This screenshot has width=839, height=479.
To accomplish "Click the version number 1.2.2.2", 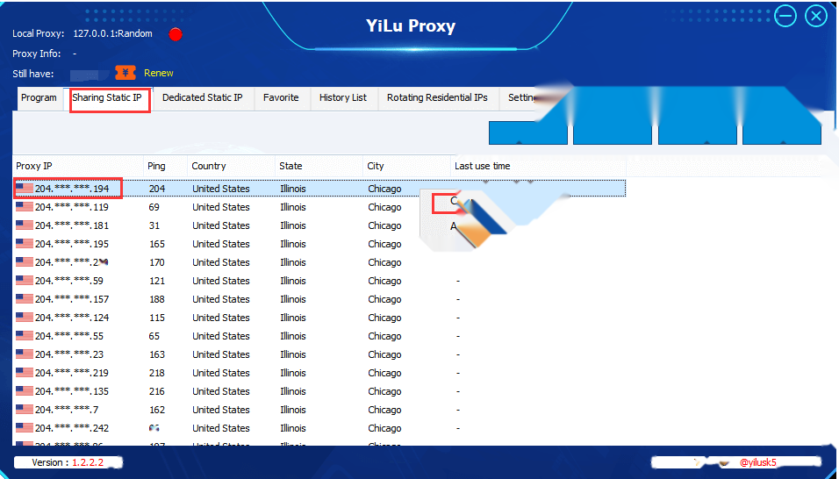I will (x=88, y=462).
